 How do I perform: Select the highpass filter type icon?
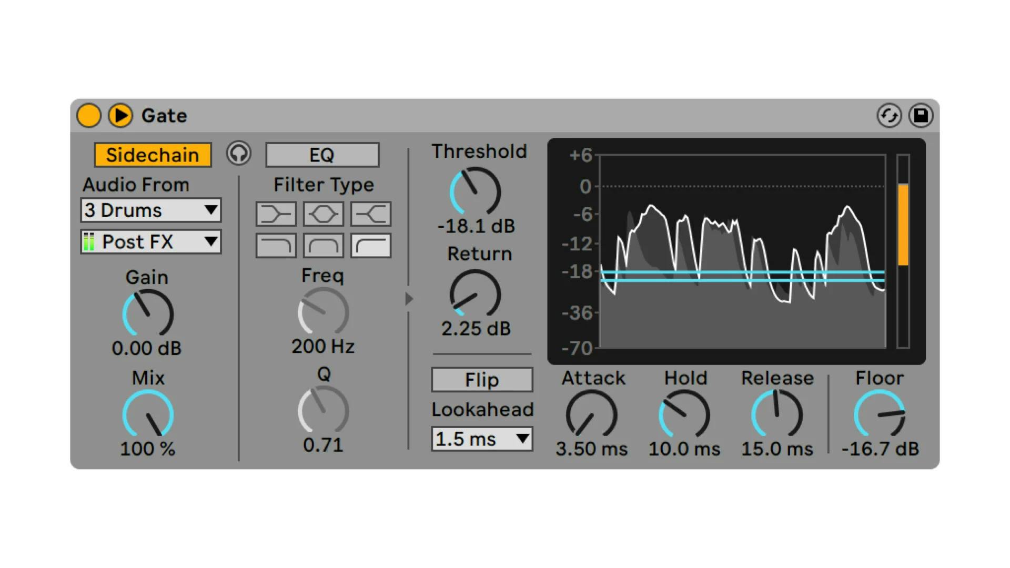371,246
